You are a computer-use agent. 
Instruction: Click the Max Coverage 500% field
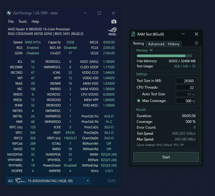186,101
